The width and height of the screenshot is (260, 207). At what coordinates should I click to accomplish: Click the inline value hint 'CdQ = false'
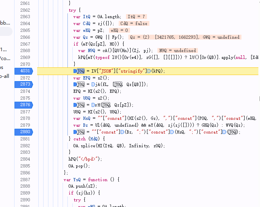[x=134, y=23]
